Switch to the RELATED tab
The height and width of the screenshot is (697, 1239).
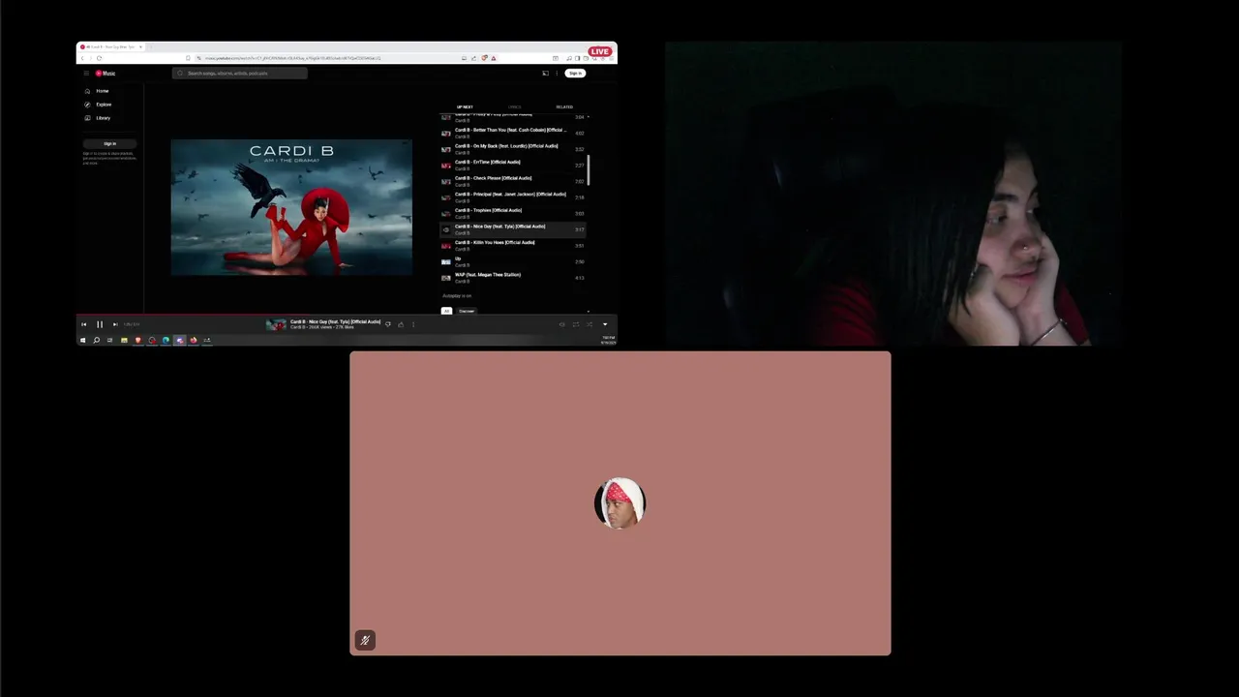(564, 106)
